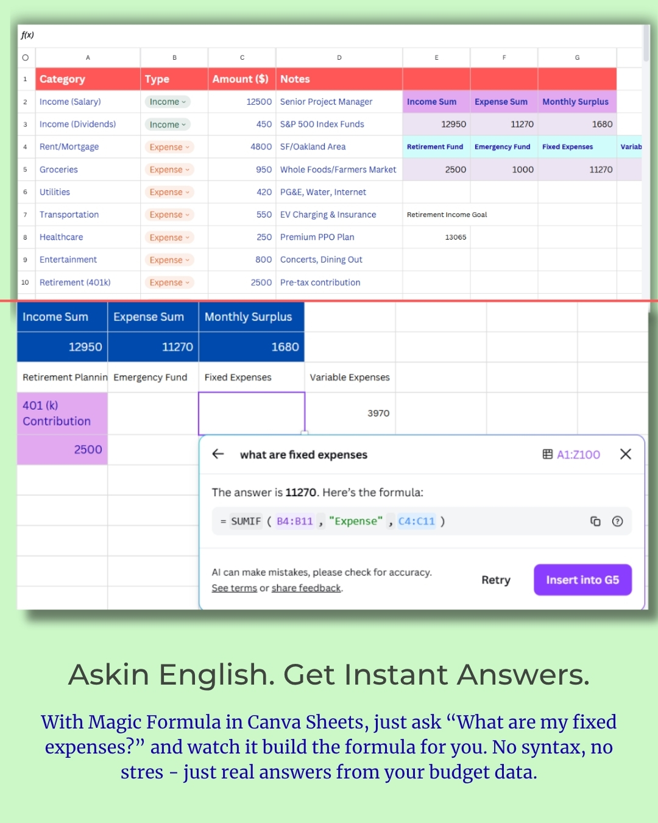Select the Whole Foods/Farmers Market cell
The height and width of the screenshot is (823, 658).
339,169
